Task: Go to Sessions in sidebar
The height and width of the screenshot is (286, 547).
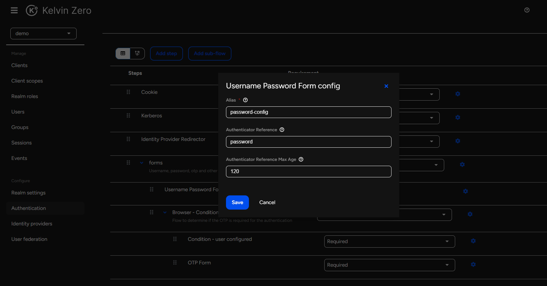Action: (x=21, y=143)
